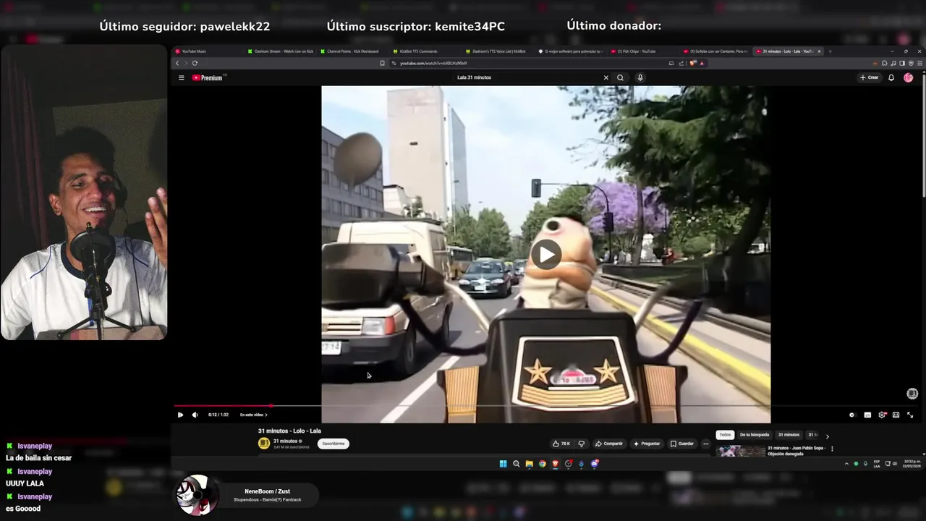This screenshot has height=521, width=926.
Task: Open the 31 minutos channel avatar
Action: tap(264, 443)
